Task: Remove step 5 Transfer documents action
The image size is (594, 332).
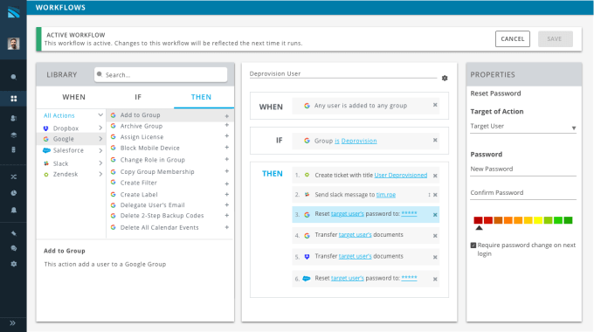Action: click(435, 257)
